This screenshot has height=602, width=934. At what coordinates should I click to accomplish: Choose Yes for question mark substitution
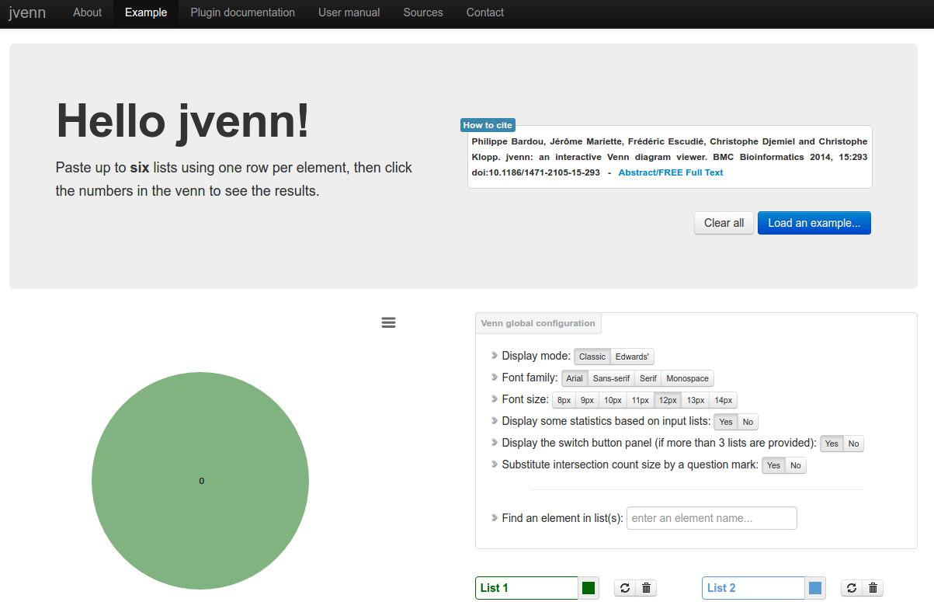pos(773,465)
